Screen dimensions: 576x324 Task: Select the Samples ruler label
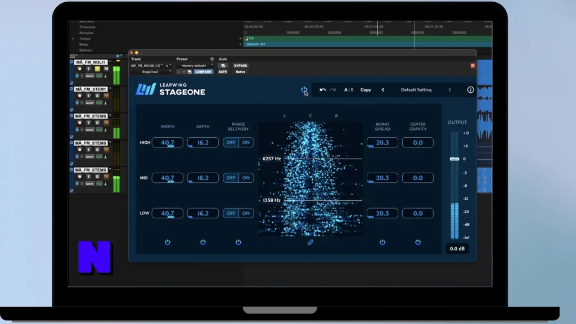coord(86,33)
